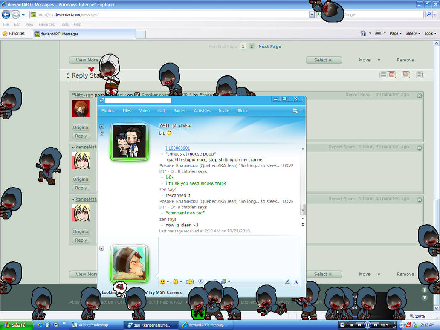Open the I-183863901 chat link
The height and width of the screenshot is (330, 440).
tap(178, 148)
